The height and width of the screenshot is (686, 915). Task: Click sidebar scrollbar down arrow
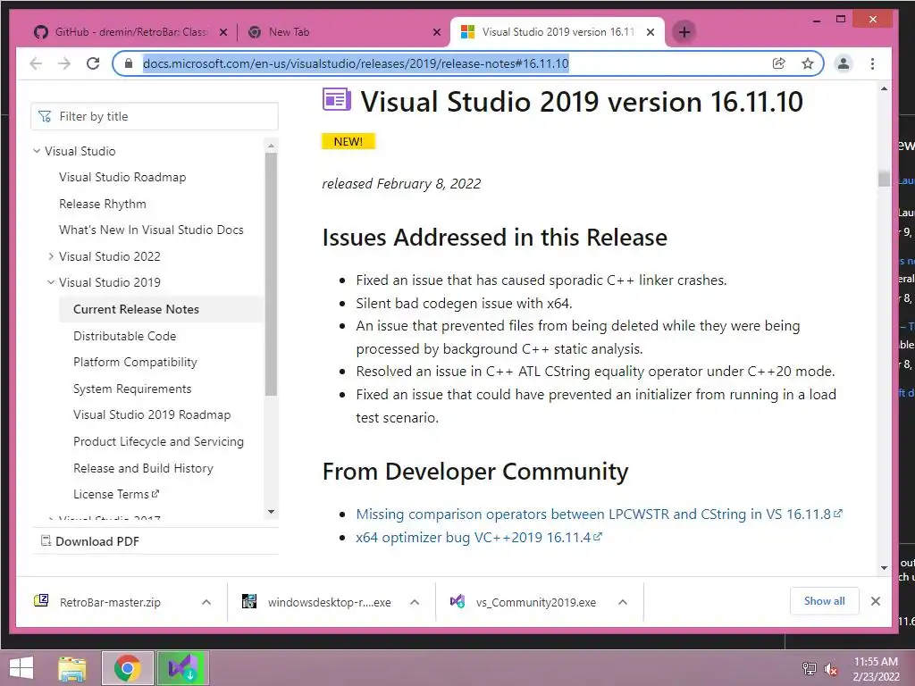271,512
